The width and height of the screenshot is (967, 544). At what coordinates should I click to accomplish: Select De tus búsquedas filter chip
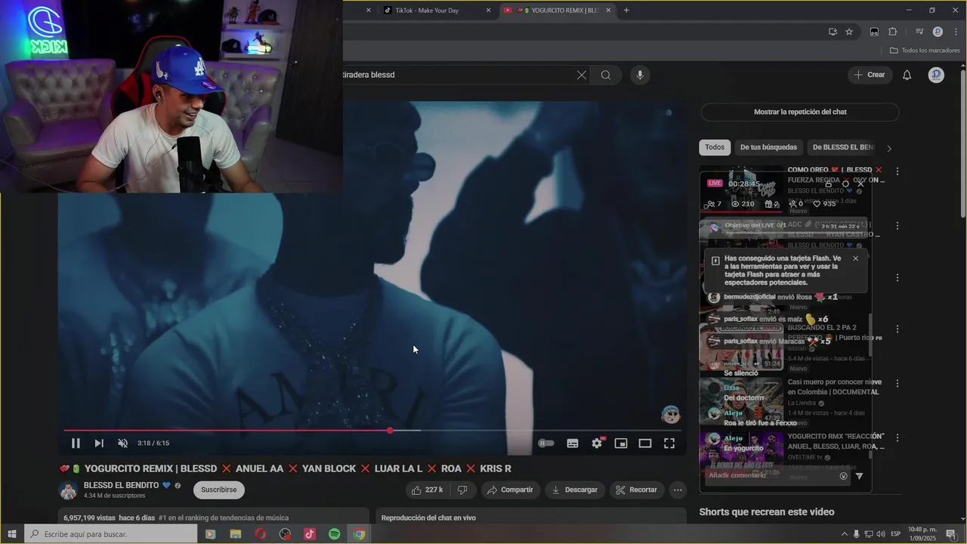click(768, 147)
